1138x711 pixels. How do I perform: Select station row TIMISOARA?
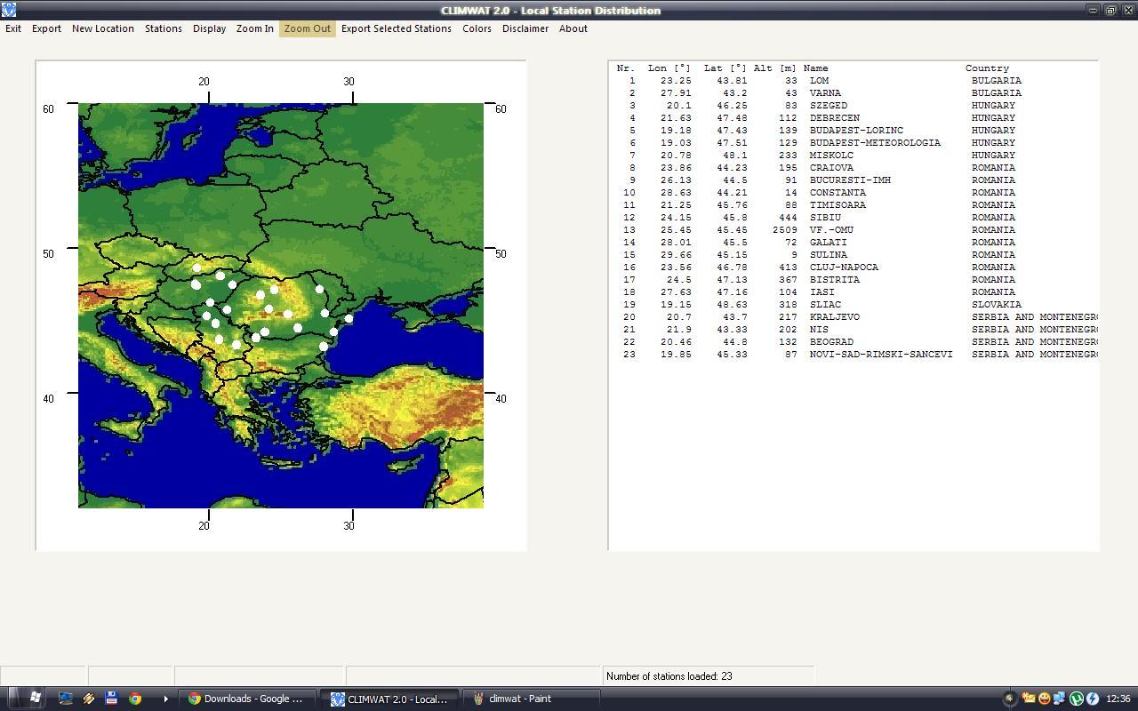(853, 204)
